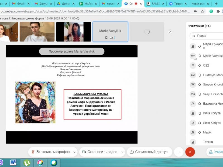The image size is (223, 167).
Task: Switch to the Telegram browser tab
Action: (x=178, y=4)
